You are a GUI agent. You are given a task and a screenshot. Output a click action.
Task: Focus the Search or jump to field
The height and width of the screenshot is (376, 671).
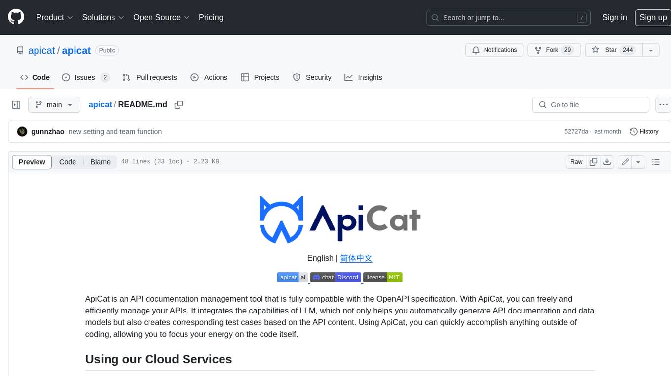pyautogui.click(x=508, y=18)
